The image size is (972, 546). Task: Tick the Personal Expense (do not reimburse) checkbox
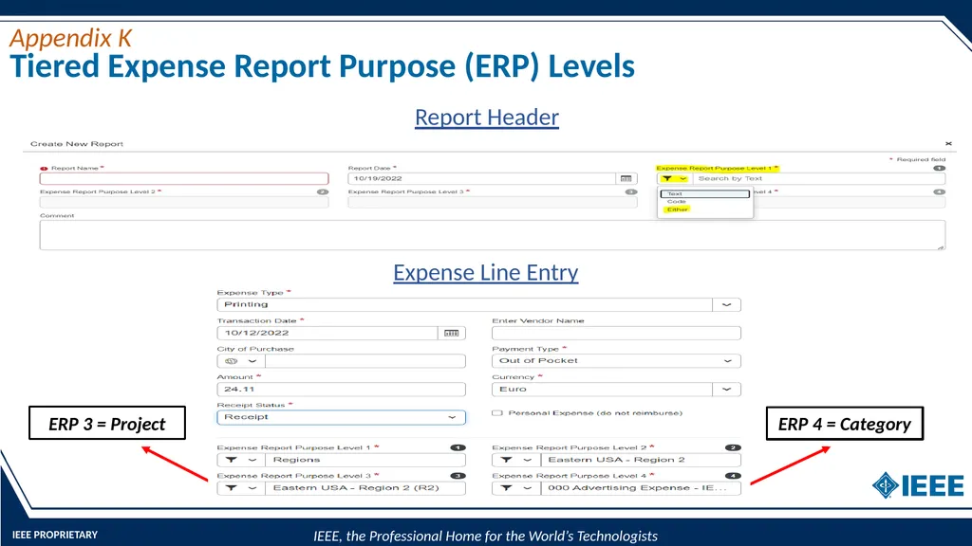pos(497,413)
